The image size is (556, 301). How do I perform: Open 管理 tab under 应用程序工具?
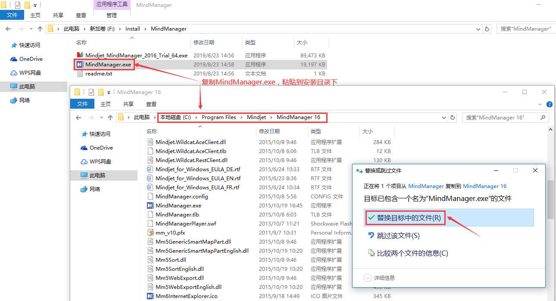click(112, 15)
